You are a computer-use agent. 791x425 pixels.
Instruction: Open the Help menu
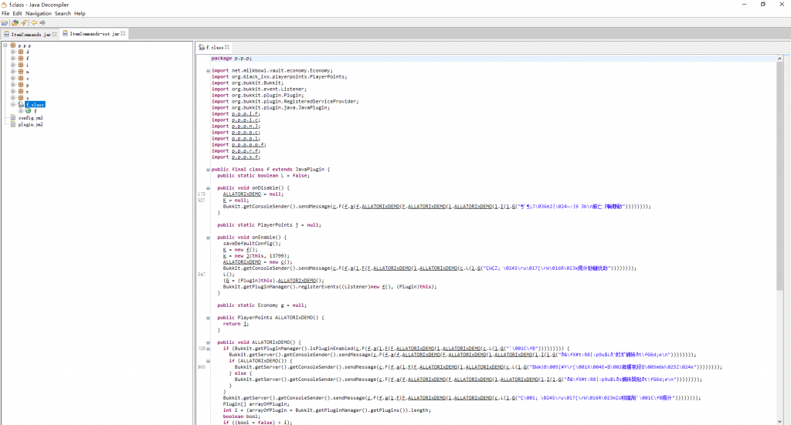(80, 14)
